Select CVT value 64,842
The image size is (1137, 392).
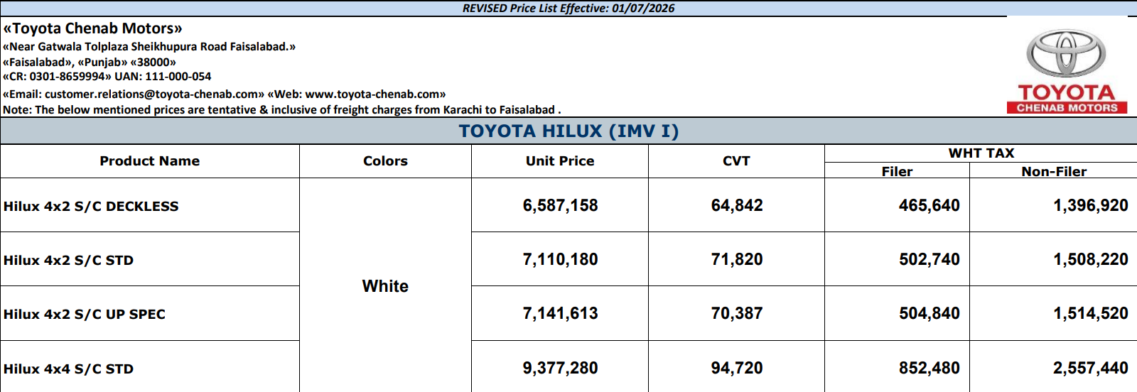(x=737, y=206)
